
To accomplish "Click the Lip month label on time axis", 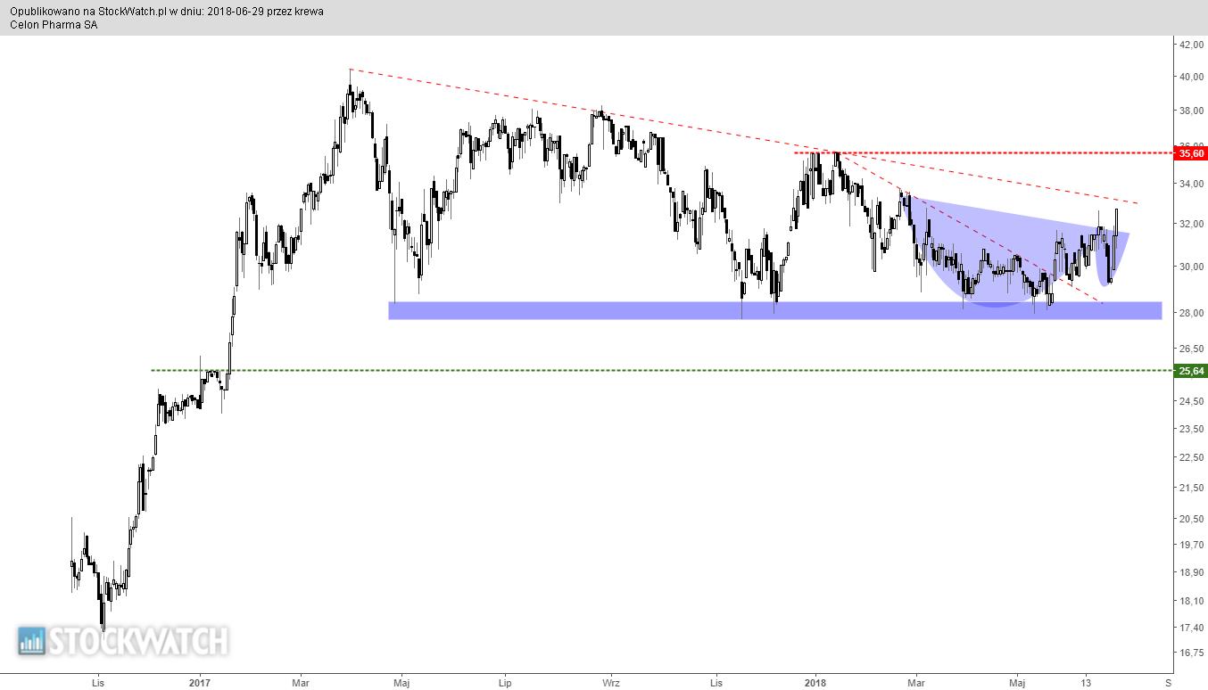I will pos(506,684).
